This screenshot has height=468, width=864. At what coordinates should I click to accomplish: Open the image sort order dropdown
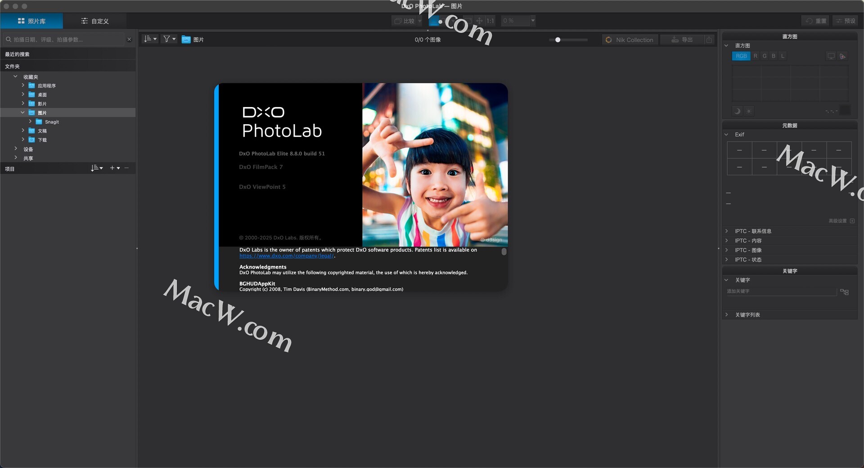pyautogui.click(x=150, y=39)
